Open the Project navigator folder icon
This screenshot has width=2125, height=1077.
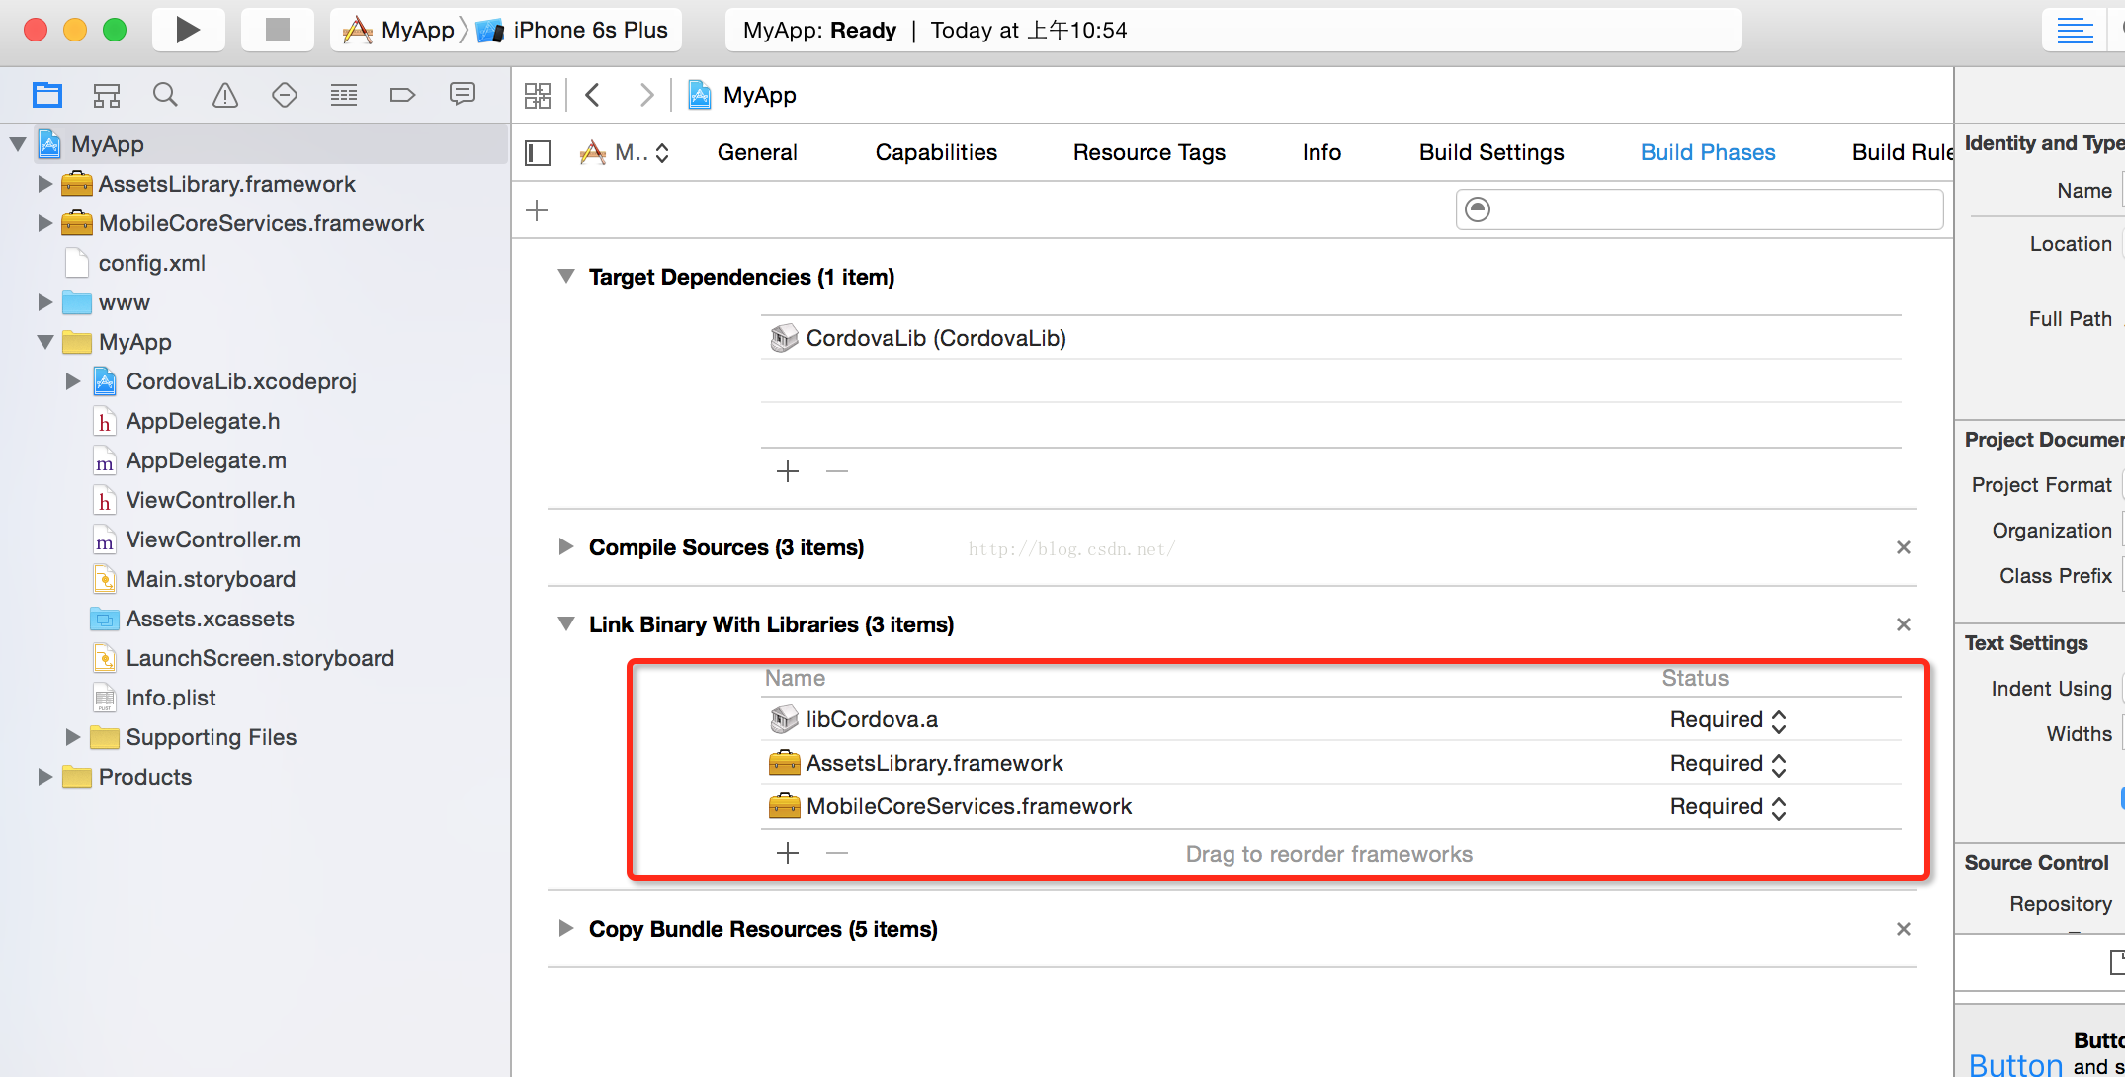tap(46, 95)
